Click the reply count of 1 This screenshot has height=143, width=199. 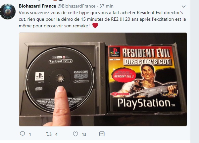tap(30, 134)
